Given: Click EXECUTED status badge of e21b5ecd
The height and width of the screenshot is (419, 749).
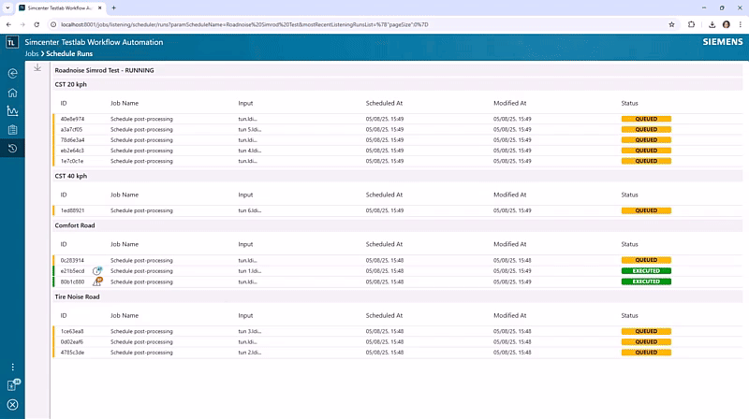Looking at the screenshot, I should tap(646, 270).
